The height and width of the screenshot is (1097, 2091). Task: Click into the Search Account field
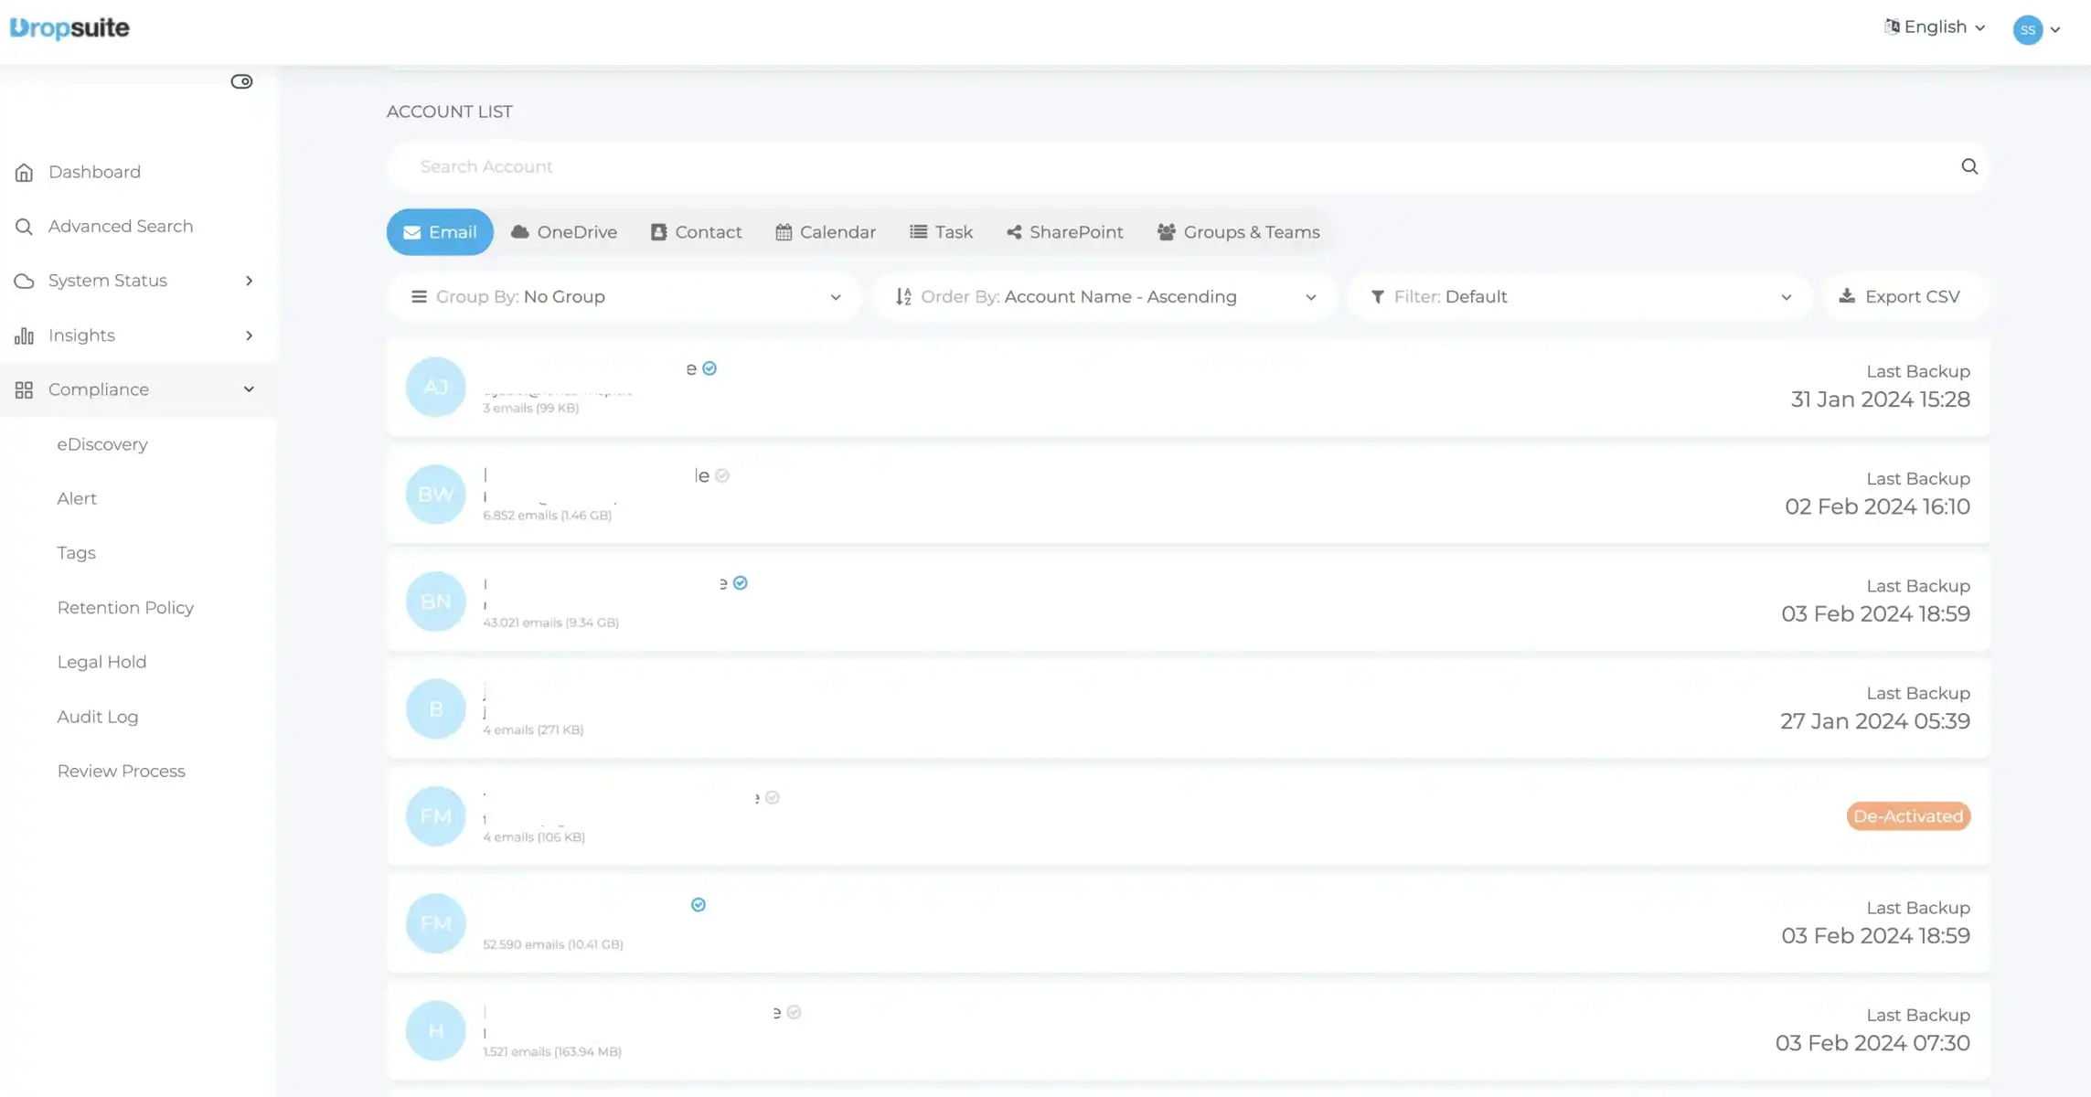(x=1170, y=166)
